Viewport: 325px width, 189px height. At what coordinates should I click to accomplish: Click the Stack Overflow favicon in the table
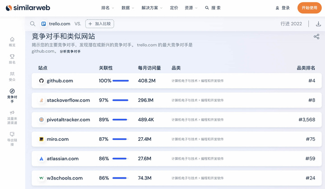pyautogui.click(x=42, y=100)
